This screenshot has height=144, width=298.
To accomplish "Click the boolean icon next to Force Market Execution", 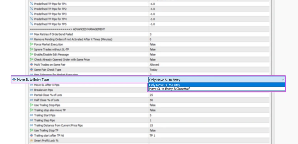I will [31, 45].
